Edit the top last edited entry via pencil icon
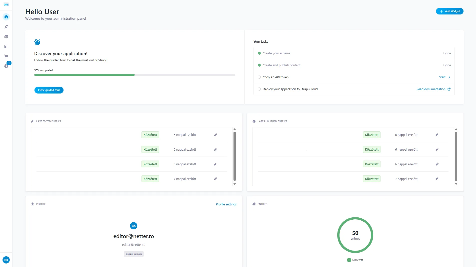Image resolution: width=476 pixels, height=267 pixels. [215, 135]
